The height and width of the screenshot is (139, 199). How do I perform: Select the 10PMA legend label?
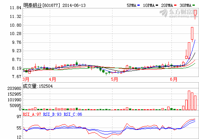tap(149, 5)
